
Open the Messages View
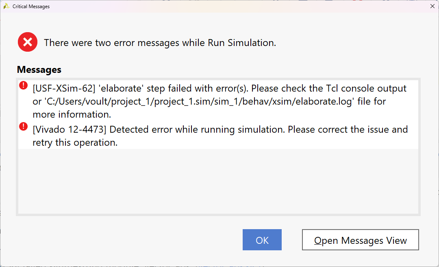pos(360,240)
